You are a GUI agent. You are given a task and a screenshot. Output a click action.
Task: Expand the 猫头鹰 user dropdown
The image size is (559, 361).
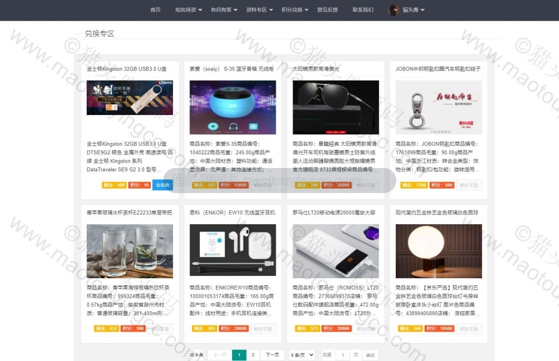(x=413, y=10)
